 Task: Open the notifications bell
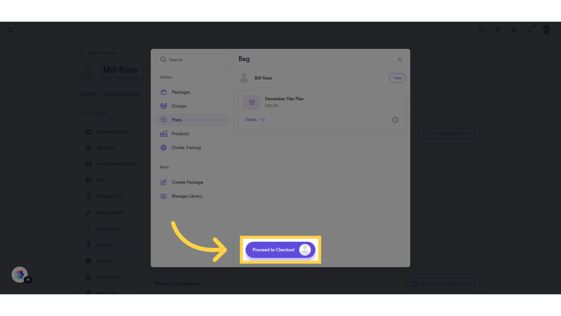[x=530, y=30]
